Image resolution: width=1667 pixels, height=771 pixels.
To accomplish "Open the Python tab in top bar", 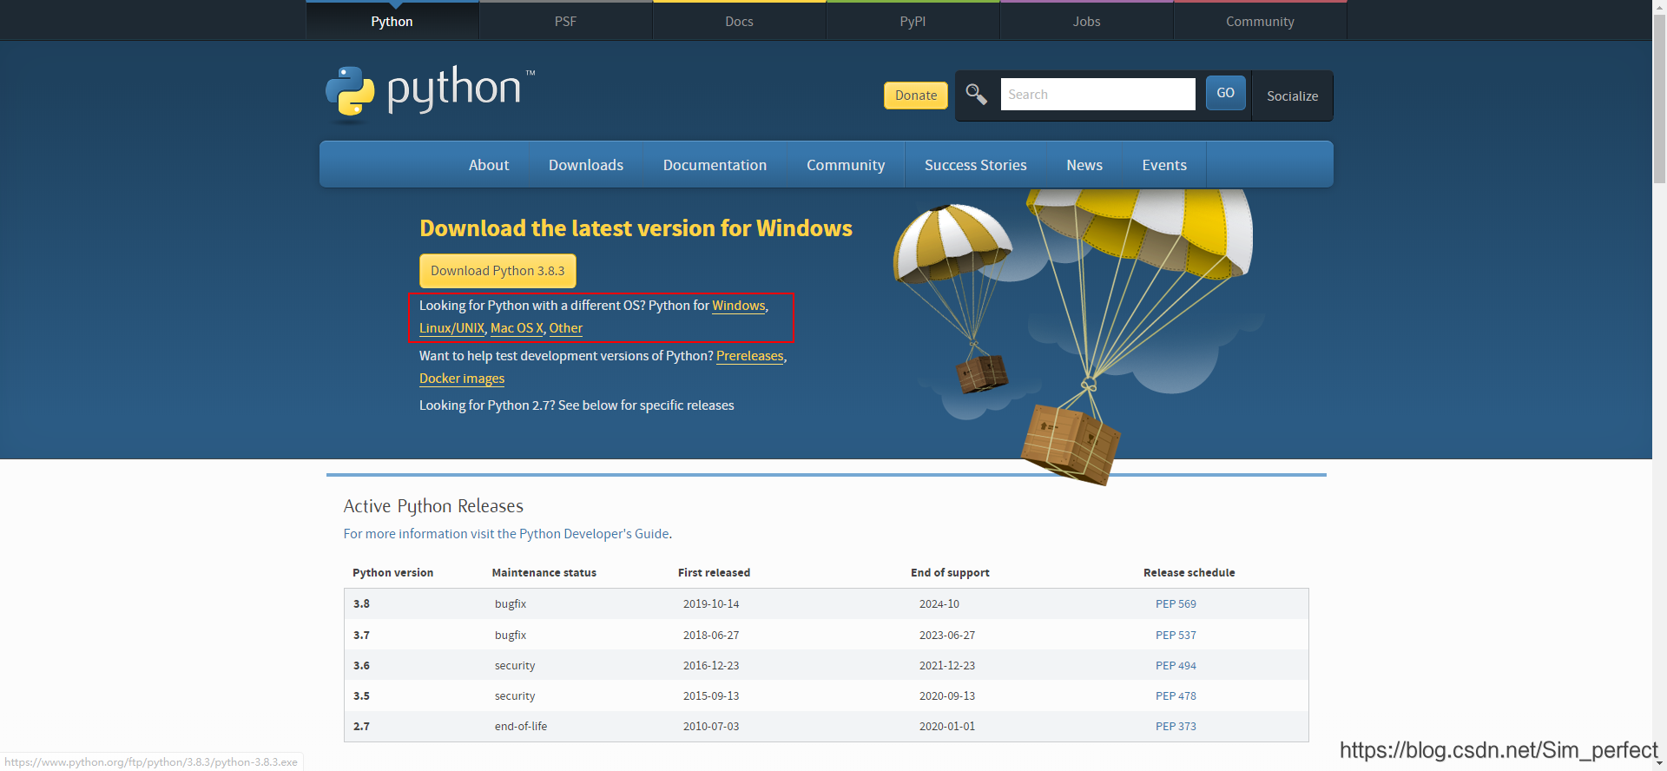I will tap(392, 21).
